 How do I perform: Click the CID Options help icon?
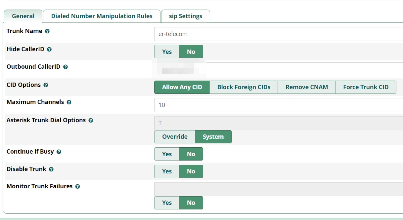[x=46, y=85]
